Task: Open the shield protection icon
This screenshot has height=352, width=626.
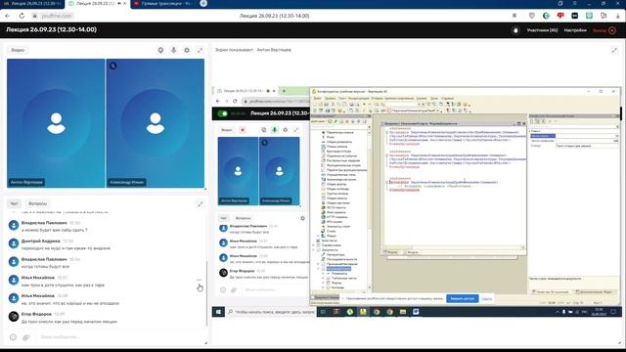Action: pyautogui.click(x=532, y=16)
